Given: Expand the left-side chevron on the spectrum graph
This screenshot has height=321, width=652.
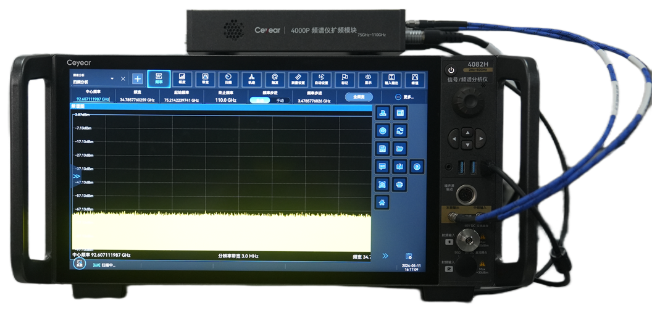Looking at the screenshot, I should coord(77,177).
